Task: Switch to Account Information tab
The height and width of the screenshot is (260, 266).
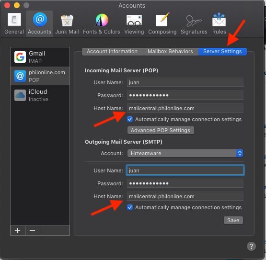Action: tap(112, 52)
